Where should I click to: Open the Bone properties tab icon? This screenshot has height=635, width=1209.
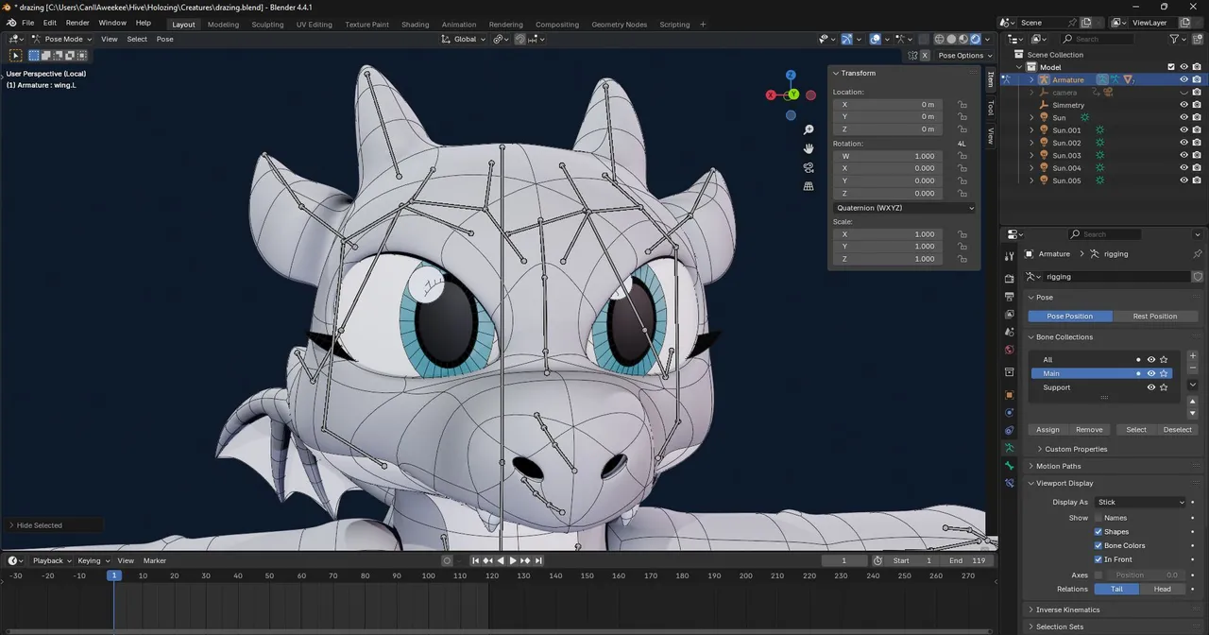pyautogui.click(x=1010, y=465)
